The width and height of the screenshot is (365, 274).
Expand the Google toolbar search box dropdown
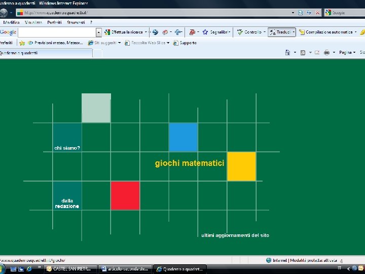[x=99, y=32]
